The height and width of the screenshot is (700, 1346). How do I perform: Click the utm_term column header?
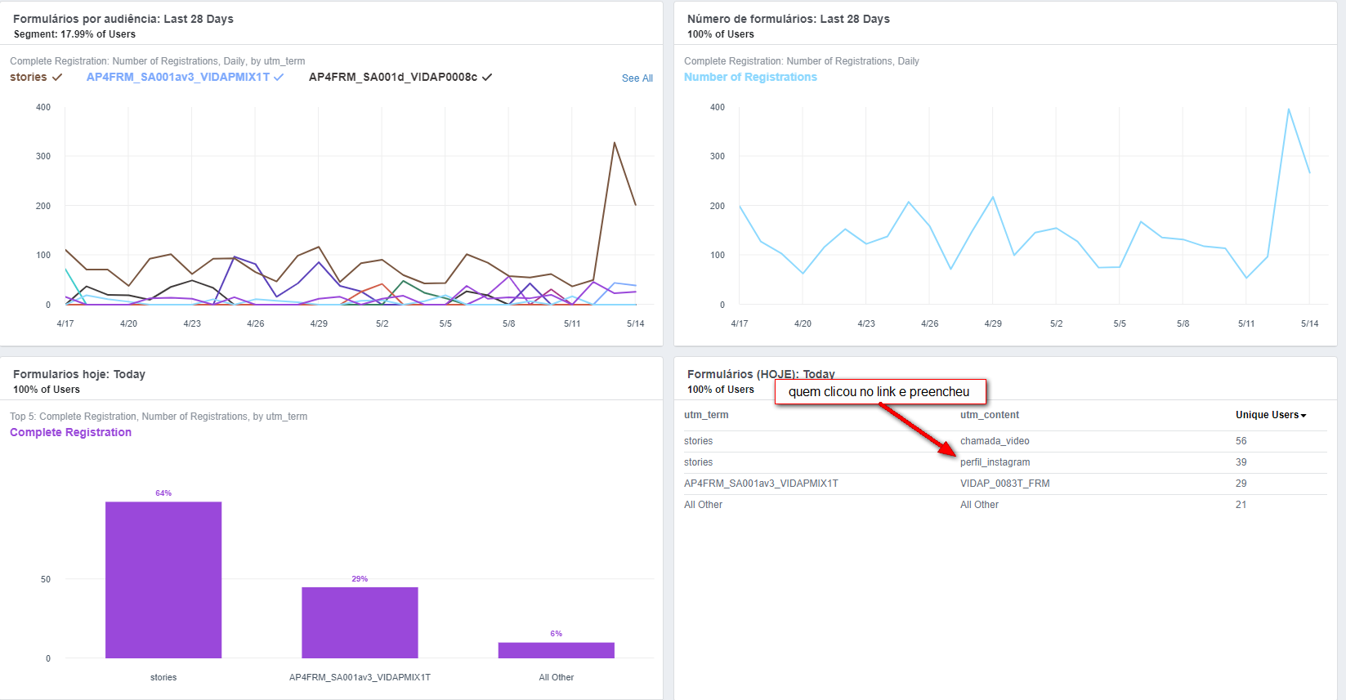click(x=706, y=415)
